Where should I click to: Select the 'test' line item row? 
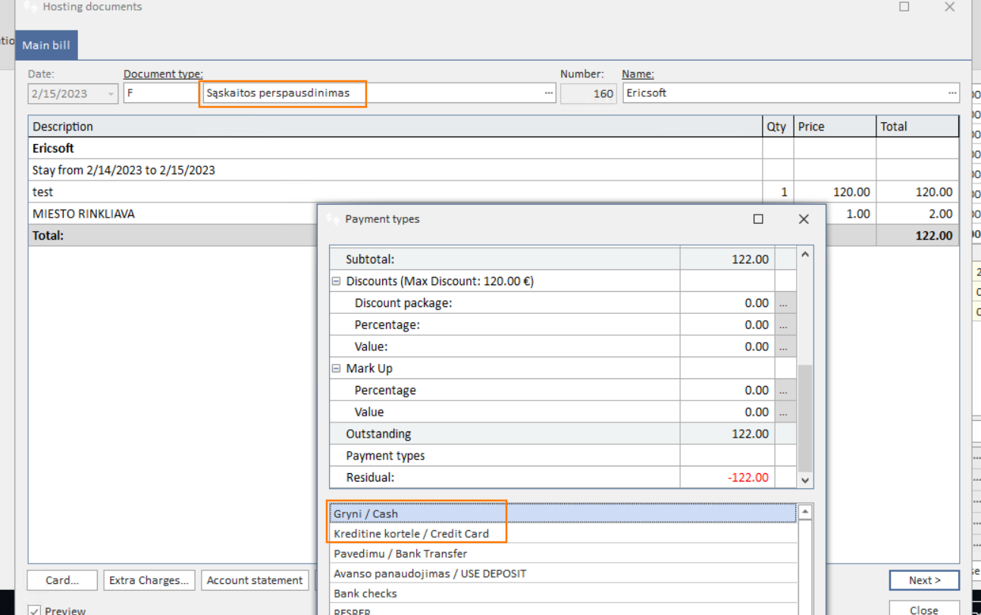pyautogui.click(x=494, y=192)
